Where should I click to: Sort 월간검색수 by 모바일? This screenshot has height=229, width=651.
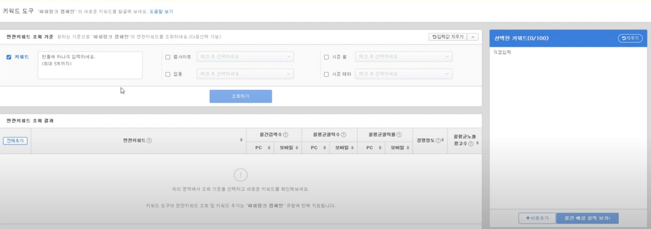(x=297, y=148)
